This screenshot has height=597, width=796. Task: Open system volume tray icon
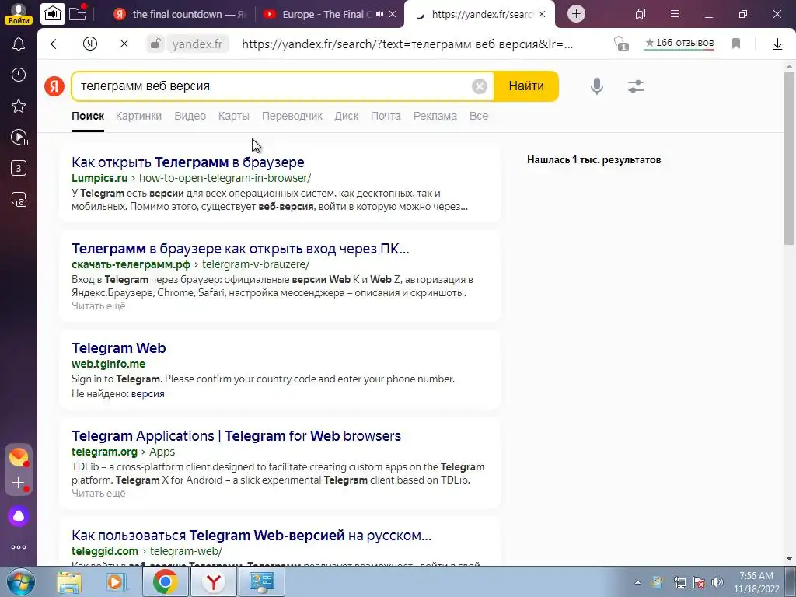717,582
